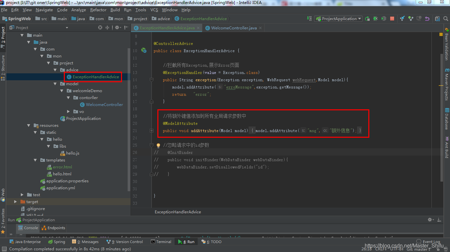
Task: Select the Console tab in Run panel
Action: coord(28,228)
